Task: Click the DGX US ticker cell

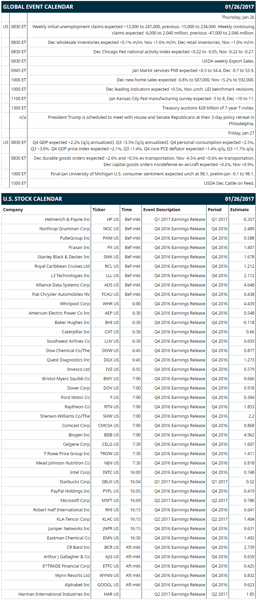Action: (111, 360)
